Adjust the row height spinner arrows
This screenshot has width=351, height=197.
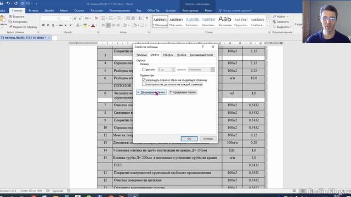coord(173,69)
